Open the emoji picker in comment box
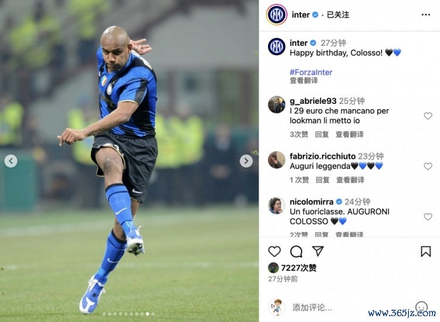 click(421, 307)
